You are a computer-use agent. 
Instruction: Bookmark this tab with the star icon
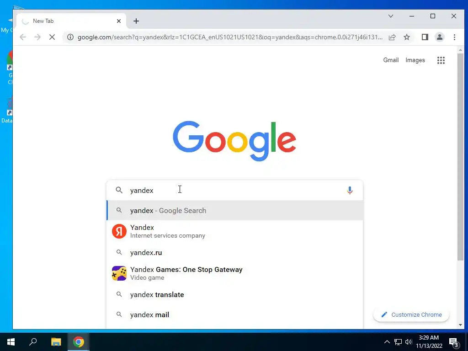[406, 37]
